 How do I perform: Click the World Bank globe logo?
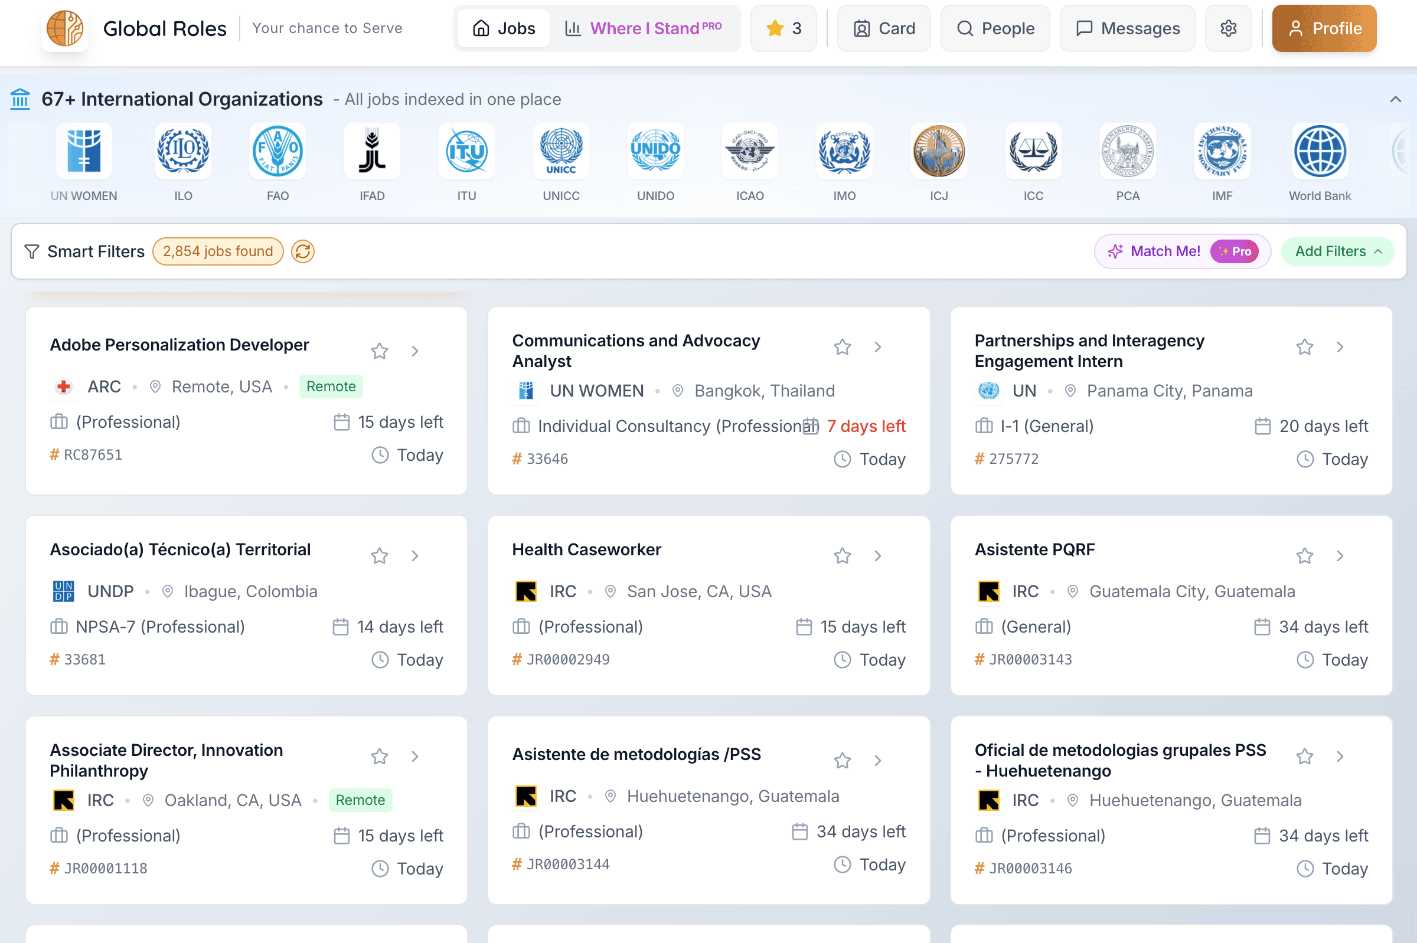(x=1320, y=151)
